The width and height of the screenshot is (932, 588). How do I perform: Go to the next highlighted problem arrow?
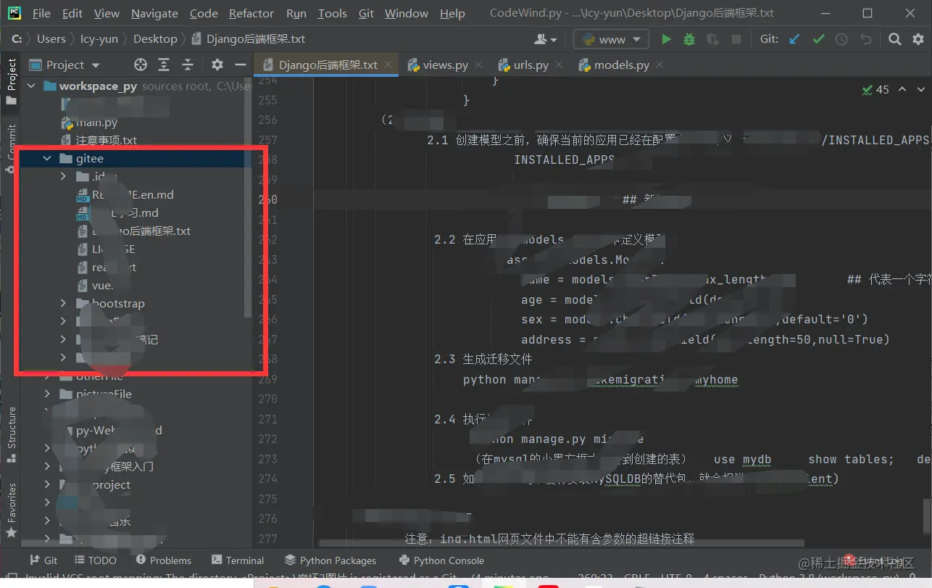point(920,89)
